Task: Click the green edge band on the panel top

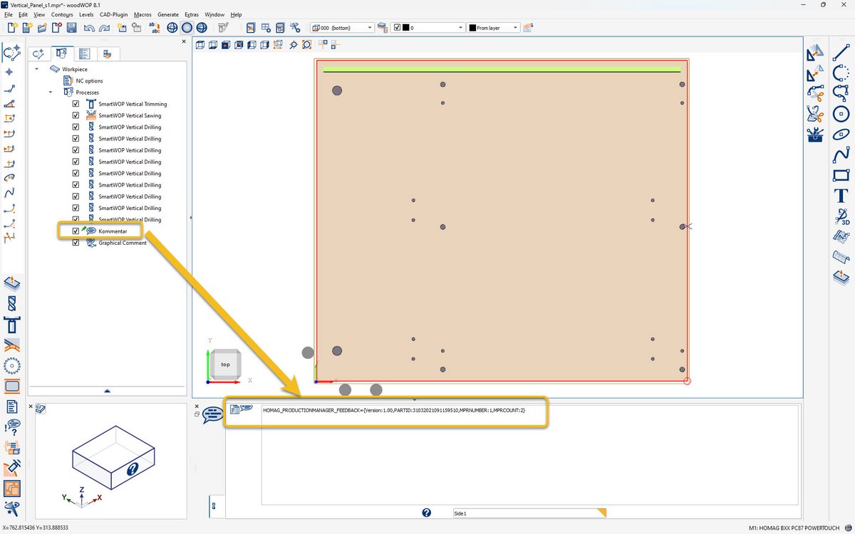Action: 499,70
